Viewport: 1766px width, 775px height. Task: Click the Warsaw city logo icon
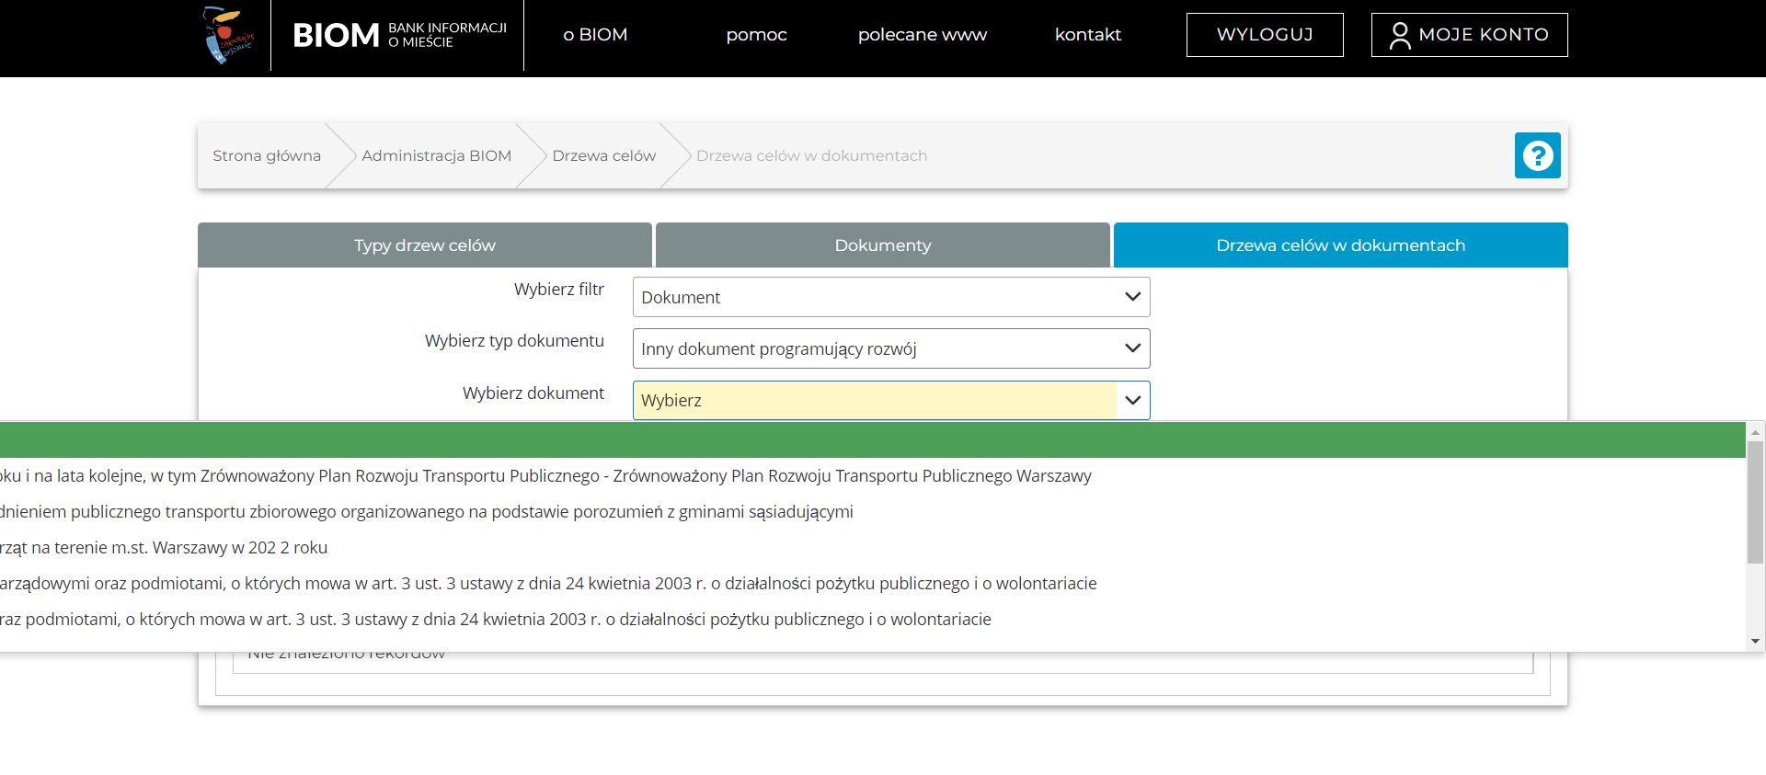click(227, 35)
